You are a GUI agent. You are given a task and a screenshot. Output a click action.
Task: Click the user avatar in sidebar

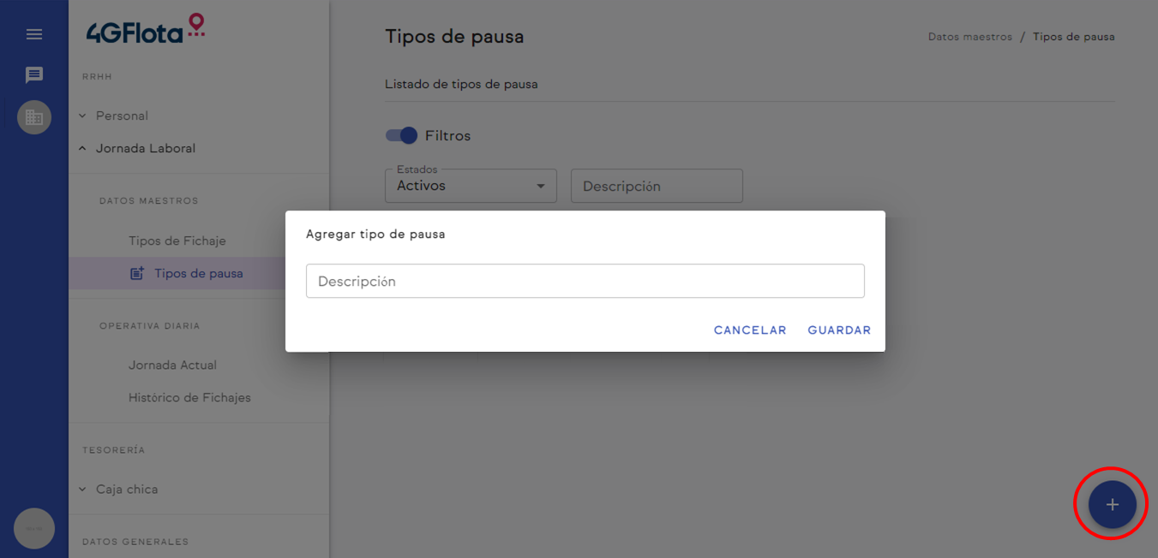coord(34,529)
